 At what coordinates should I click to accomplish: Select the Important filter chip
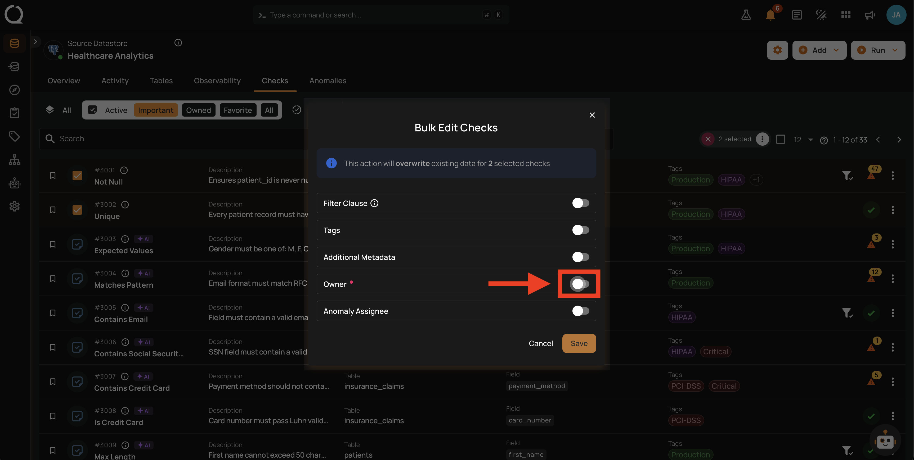[x=155, y=110]
